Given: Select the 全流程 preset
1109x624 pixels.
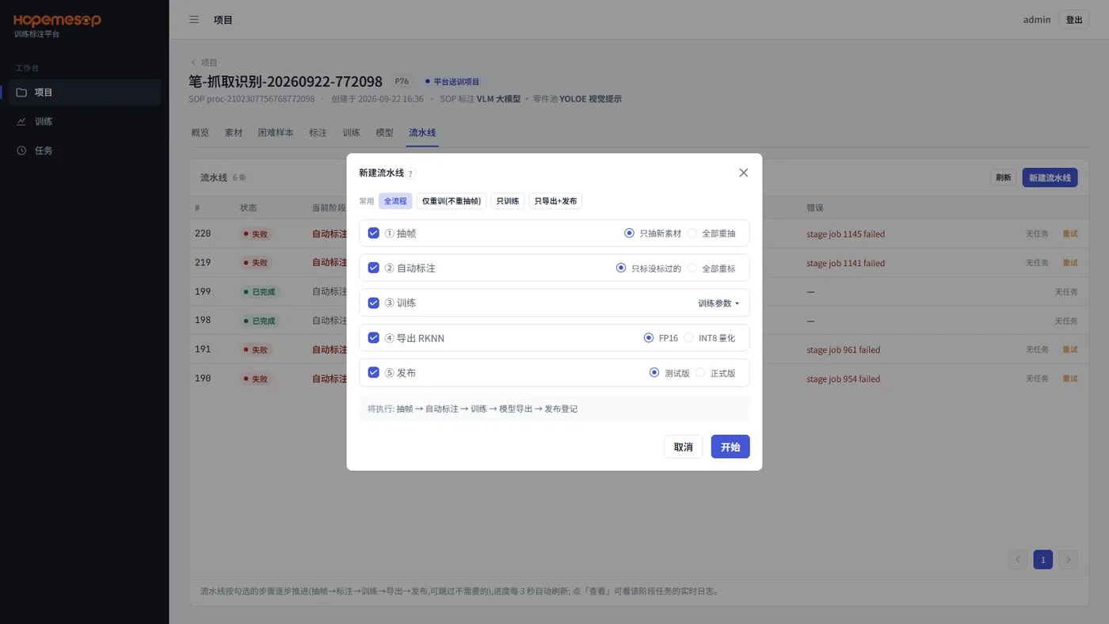Looking at the screenshot, I should (x=395, y=201).
